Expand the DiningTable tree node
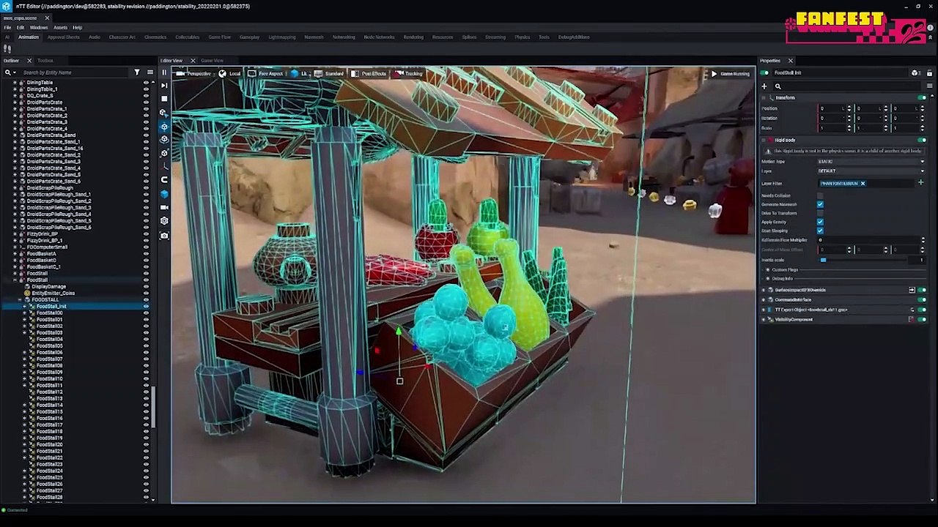 15,83
